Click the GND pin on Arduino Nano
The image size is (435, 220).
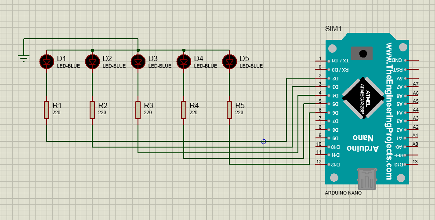(x=405, y=60)
